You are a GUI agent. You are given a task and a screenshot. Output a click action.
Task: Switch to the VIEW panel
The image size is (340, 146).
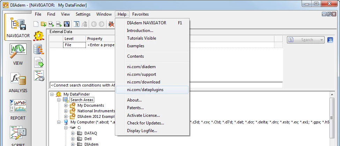[18, 55]
